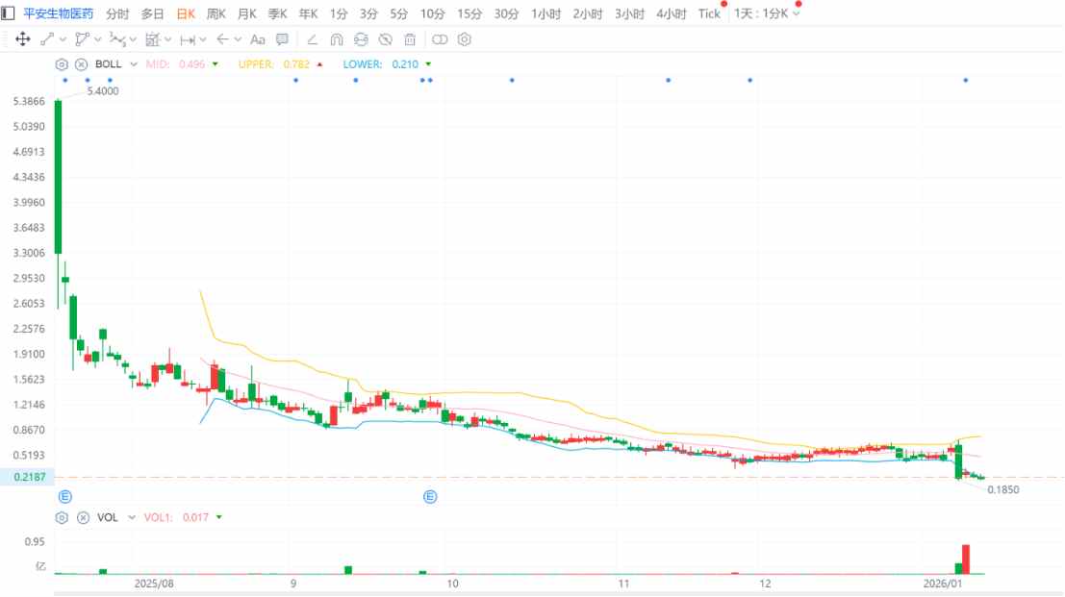Toggle hide drawings eye icon

(385, 39)
